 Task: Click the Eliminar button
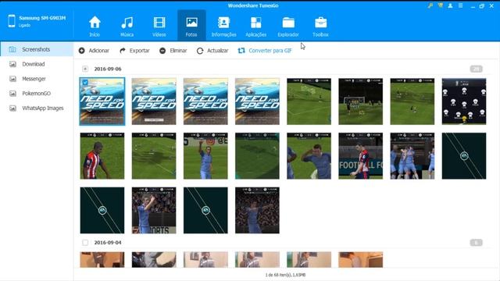click(x=173, y=51)
